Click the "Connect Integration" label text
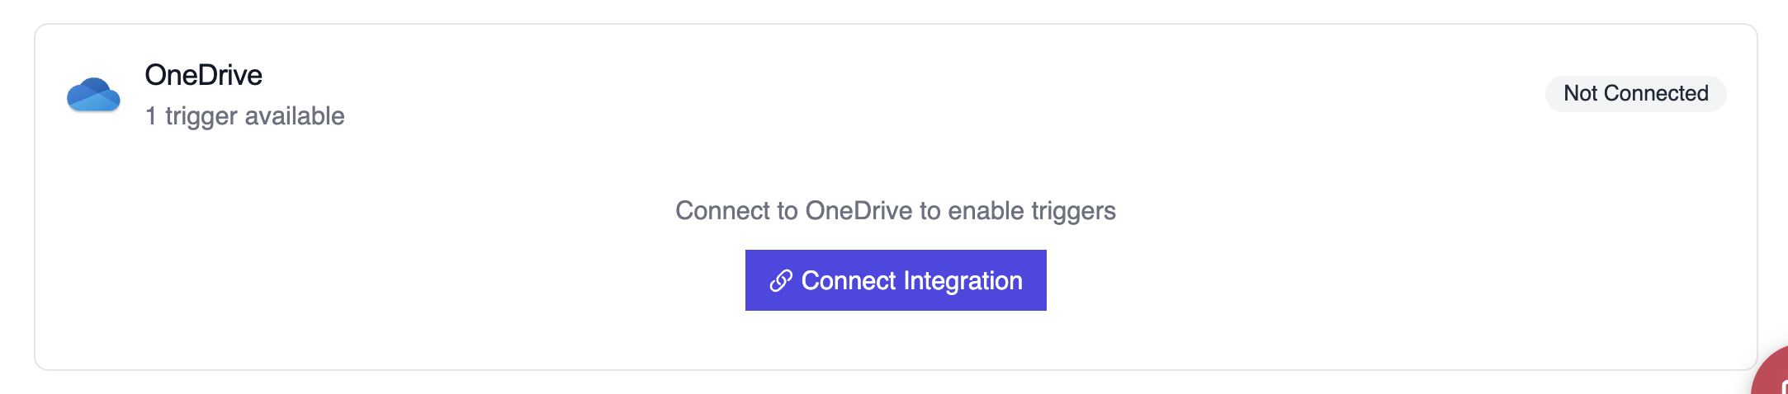The width and height of the screenshot is (1788, 394). [x=911, y=281]
